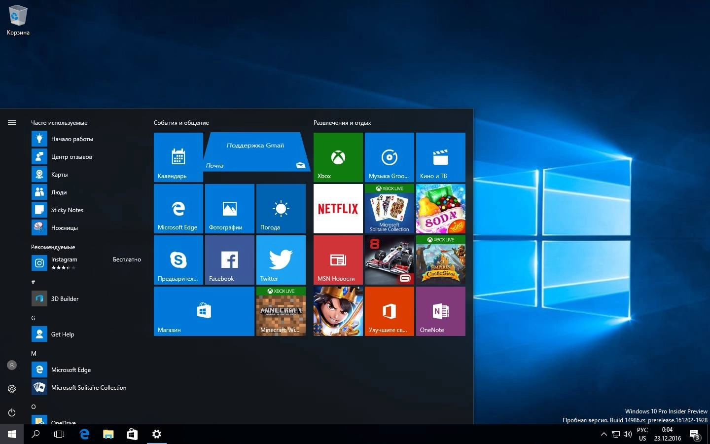The height and width of the screenshot is (444, 710).
Task: Click the Windows Start button
Action: click(12, 434)
